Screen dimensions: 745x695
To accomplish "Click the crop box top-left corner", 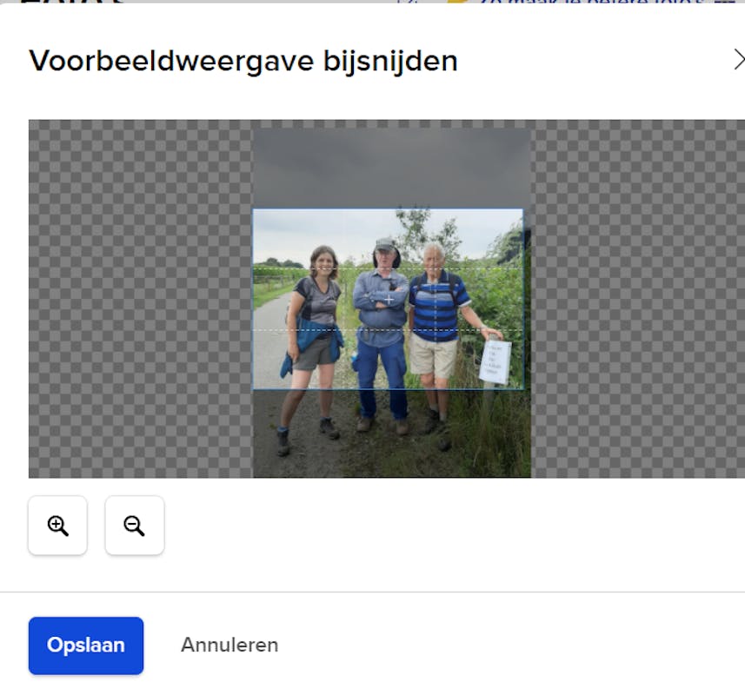I will coord(253,209).
